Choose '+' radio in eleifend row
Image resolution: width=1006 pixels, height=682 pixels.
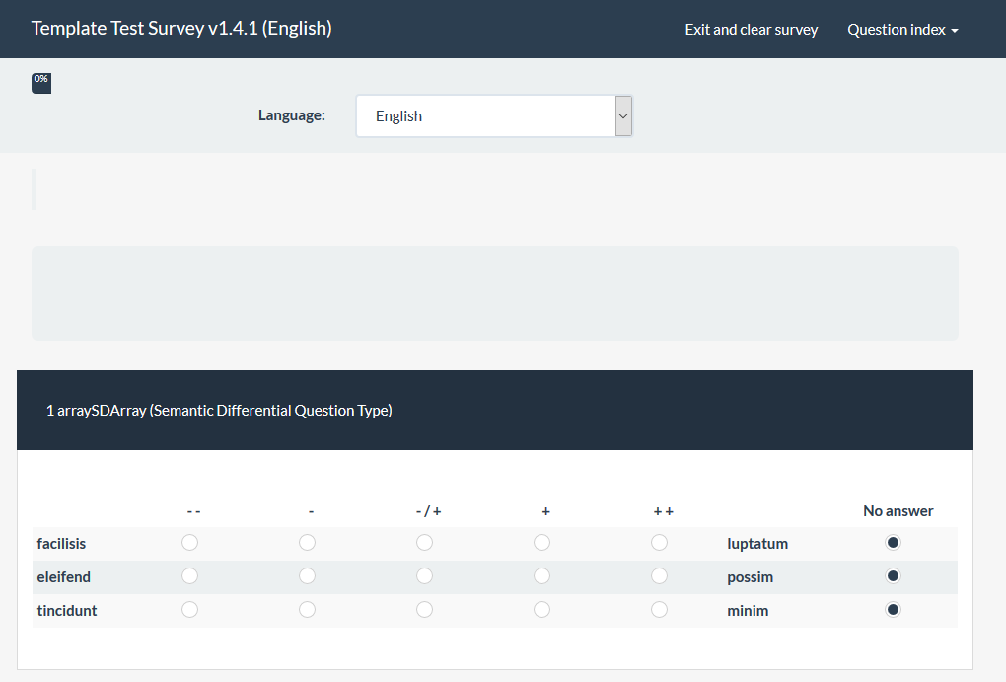click(x=541, y=576)
